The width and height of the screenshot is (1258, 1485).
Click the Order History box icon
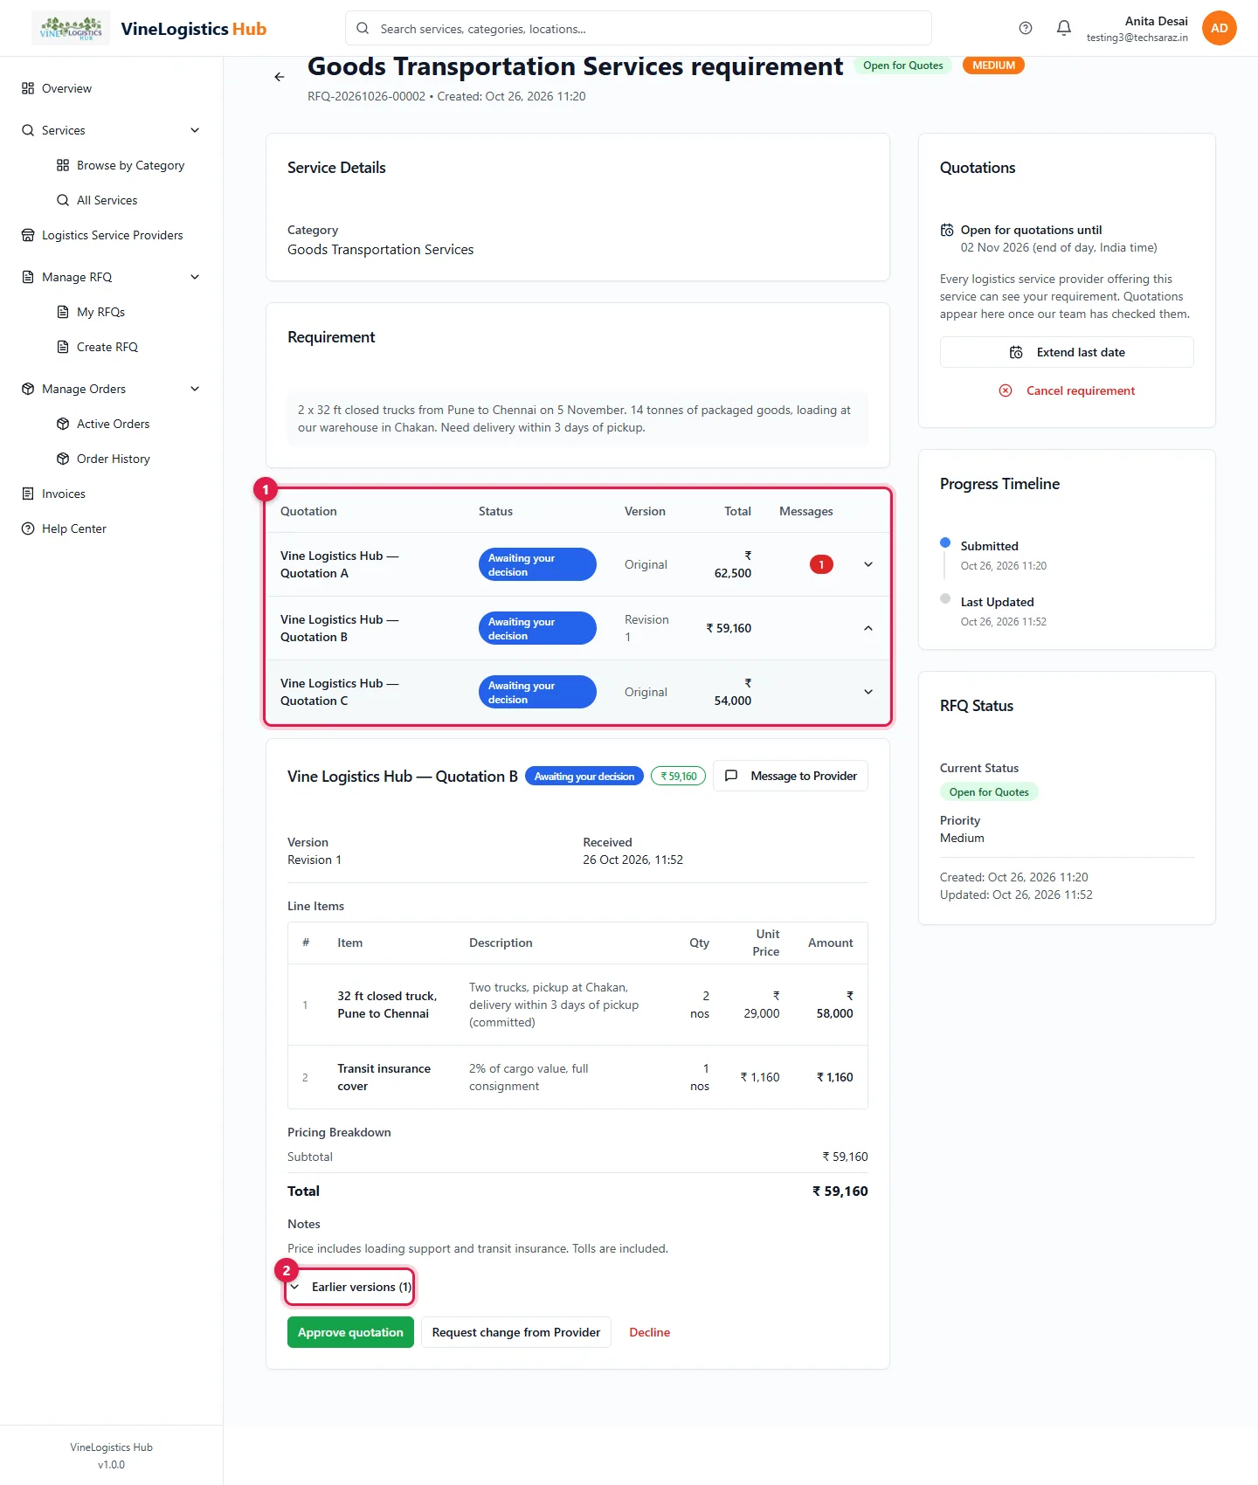click(x=63, y=459)
